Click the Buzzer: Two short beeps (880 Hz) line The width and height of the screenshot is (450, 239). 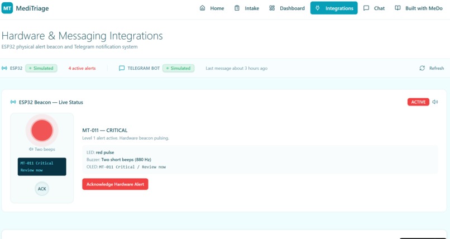pos(118,160)
